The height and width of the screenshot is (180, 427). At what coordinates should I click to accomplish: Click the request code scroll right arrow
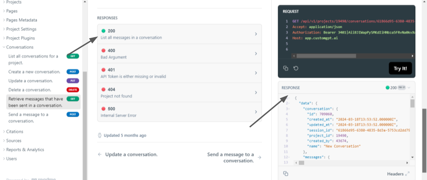pos(412,56)
